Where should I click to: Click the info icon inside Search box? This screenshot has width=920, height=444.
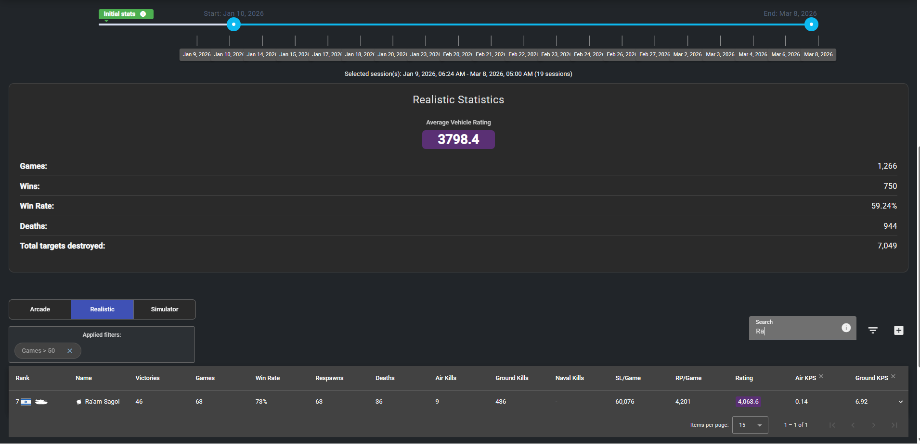coord(846,328)
